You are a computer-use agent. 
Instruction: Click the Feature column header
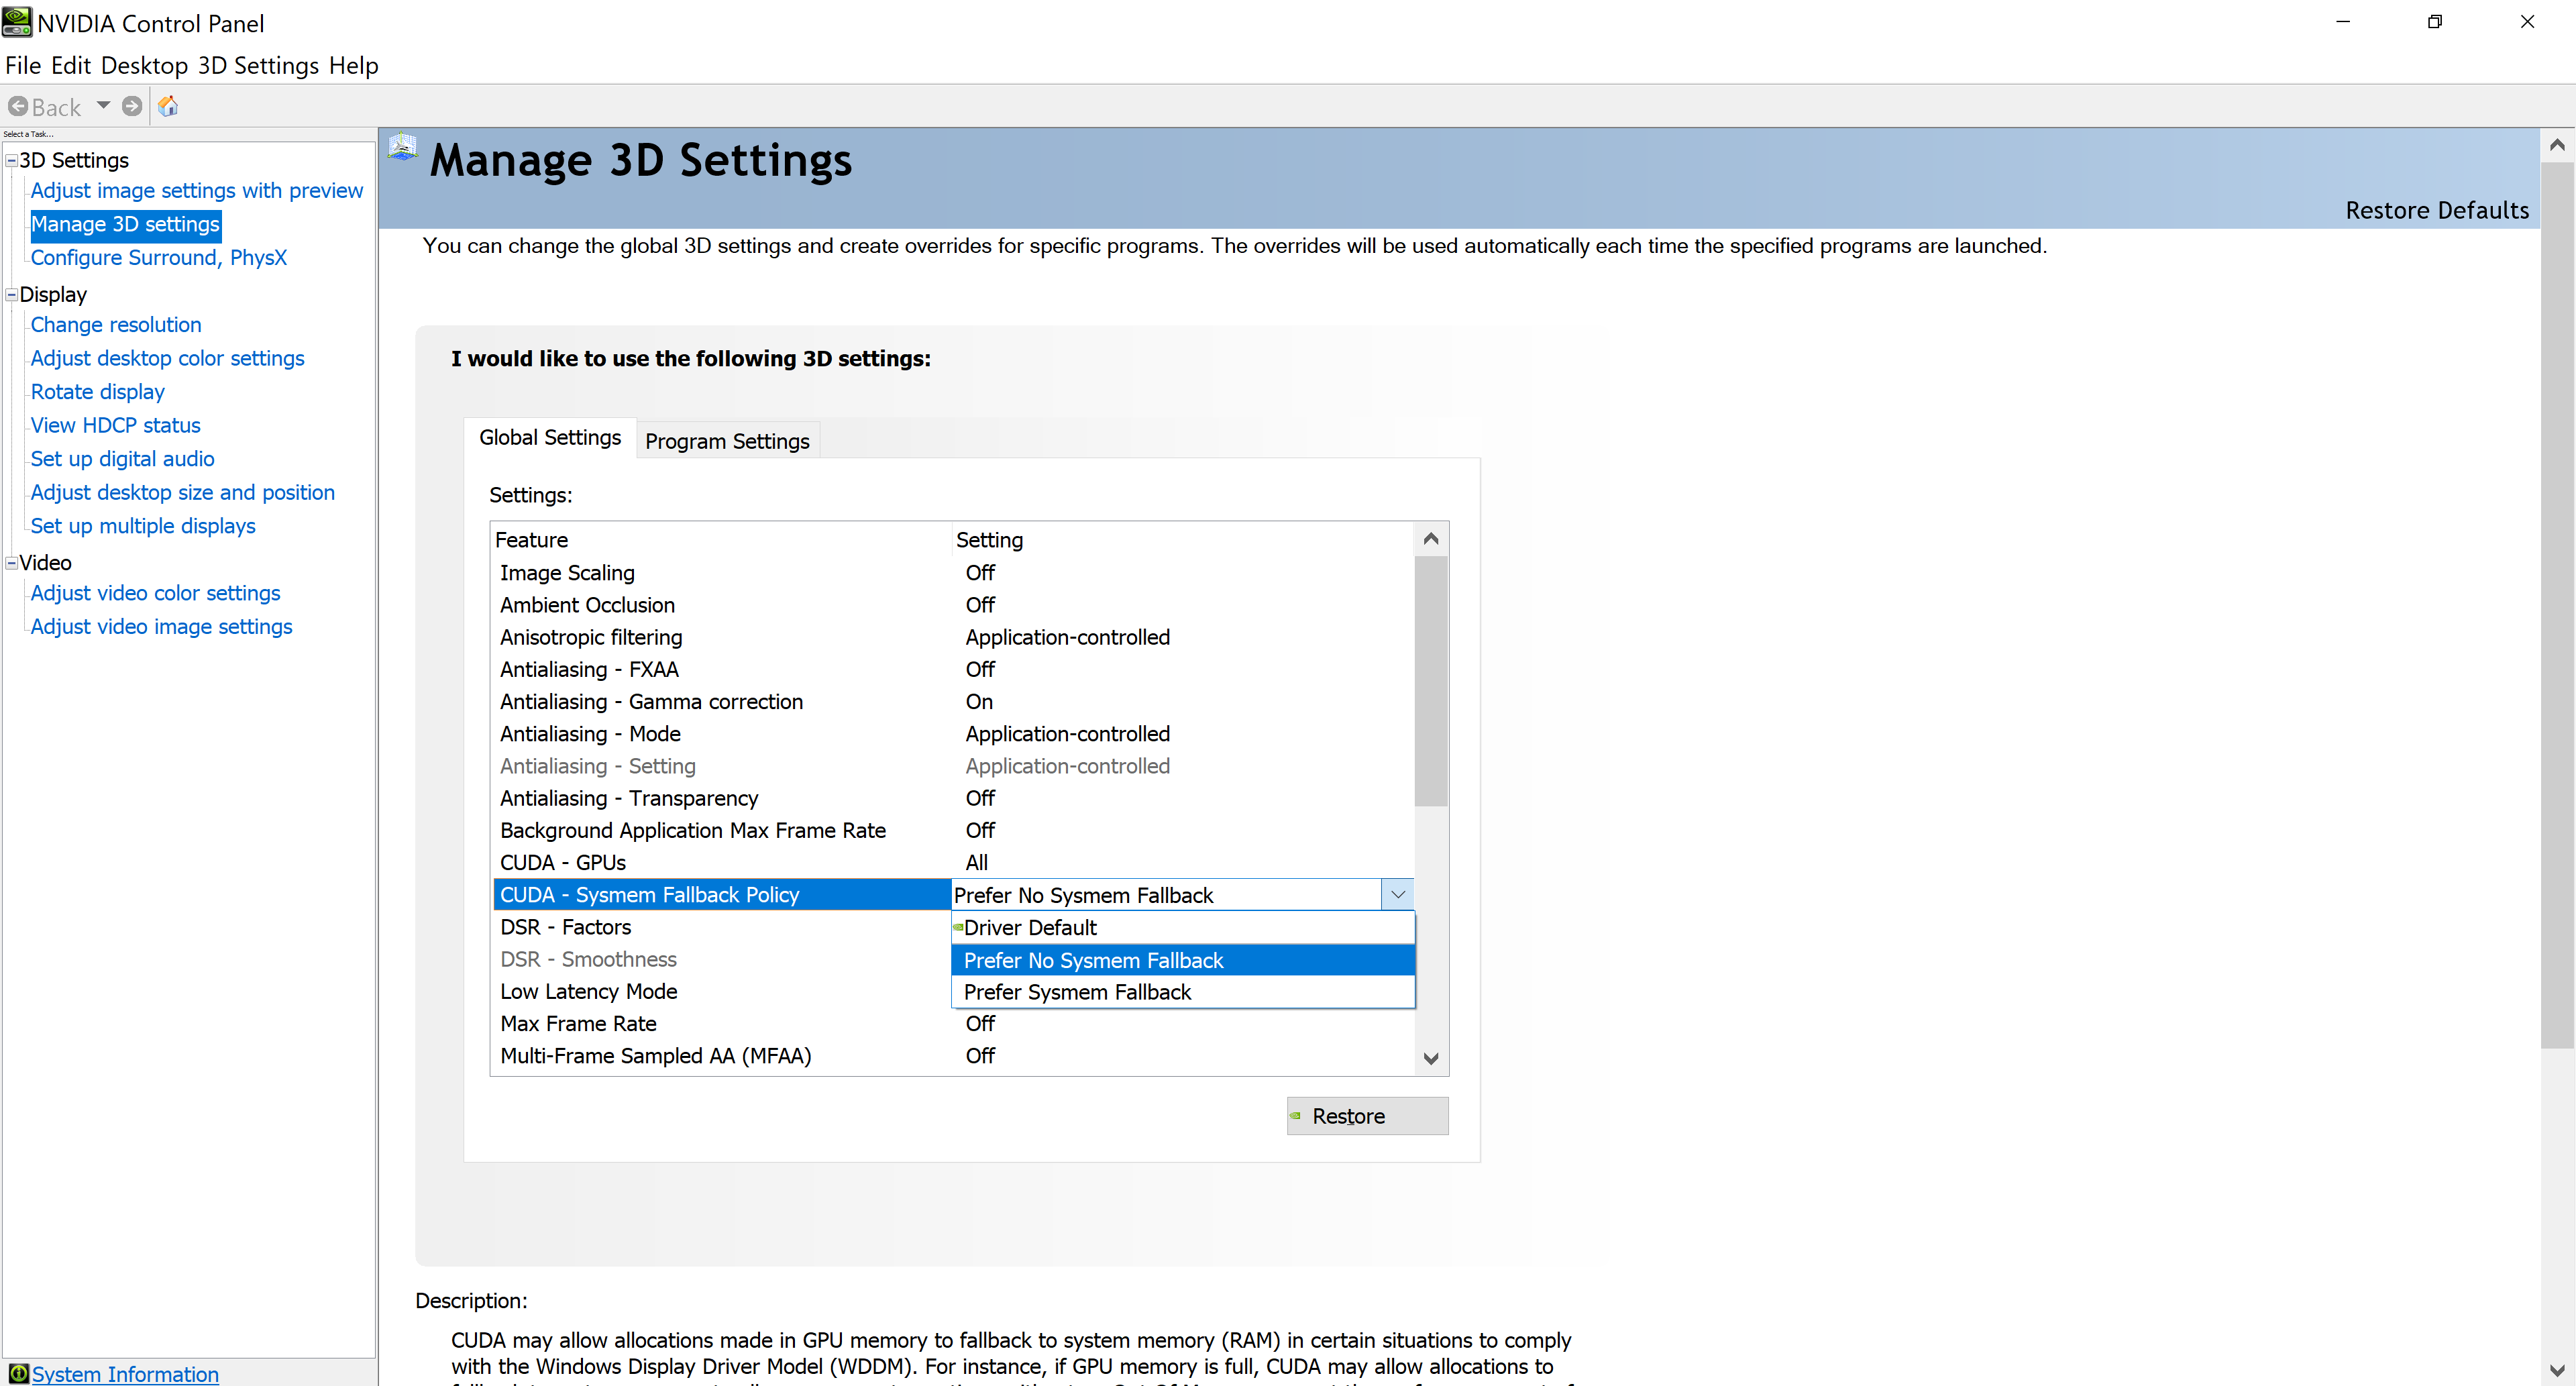(722, 540)
